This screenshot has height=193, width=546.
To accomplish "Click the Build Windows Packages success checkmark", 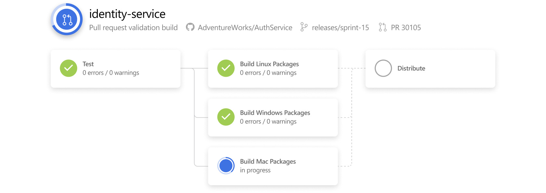I will 226,117.
